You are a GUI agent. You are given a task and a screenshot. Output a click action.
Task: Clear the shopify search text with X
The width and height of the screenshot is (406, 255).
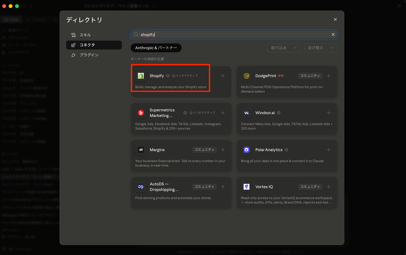(x=333, y=34)
